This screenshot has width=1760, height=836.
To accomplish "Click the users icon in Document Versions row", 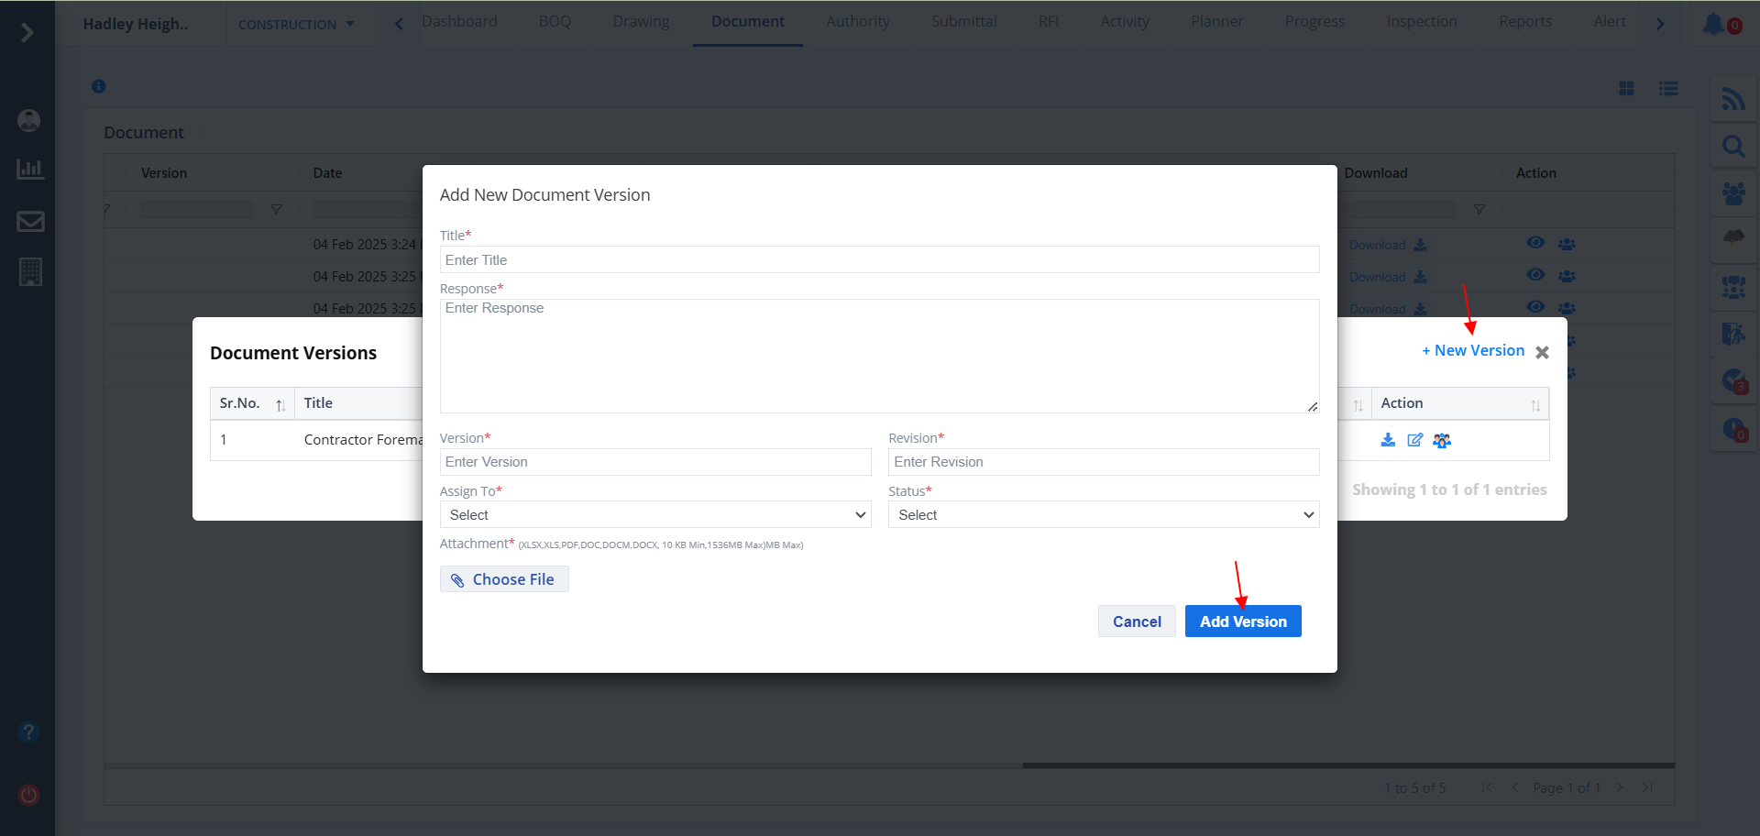I will point(1442,441).
